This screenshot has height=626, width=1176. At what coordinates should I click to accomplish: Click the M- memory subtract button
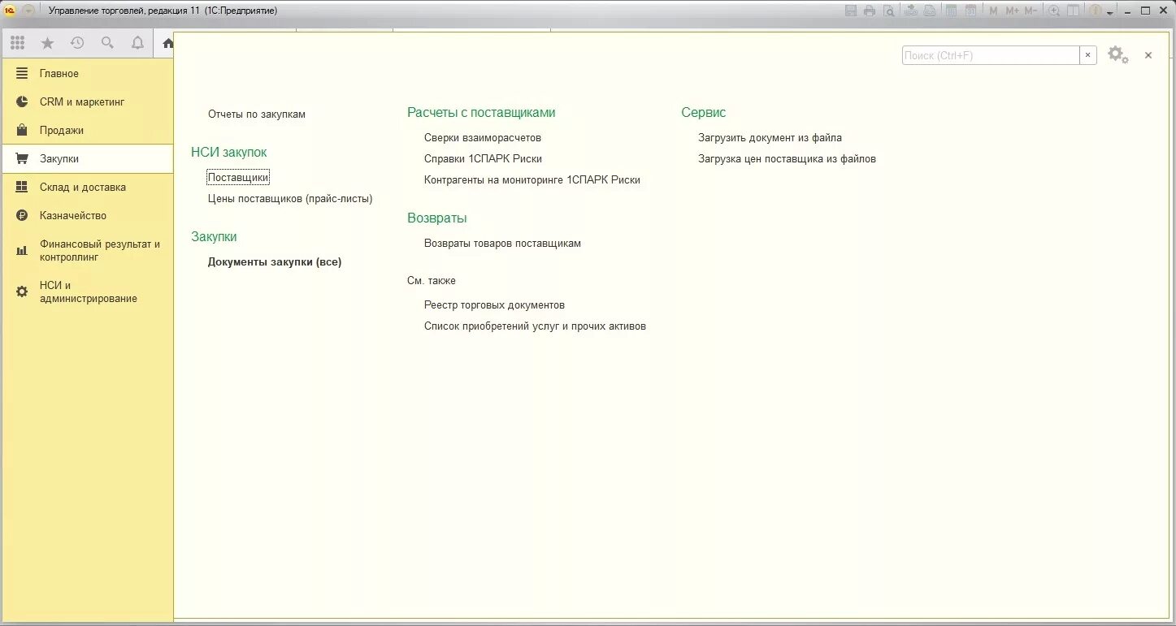[1031, 11]
